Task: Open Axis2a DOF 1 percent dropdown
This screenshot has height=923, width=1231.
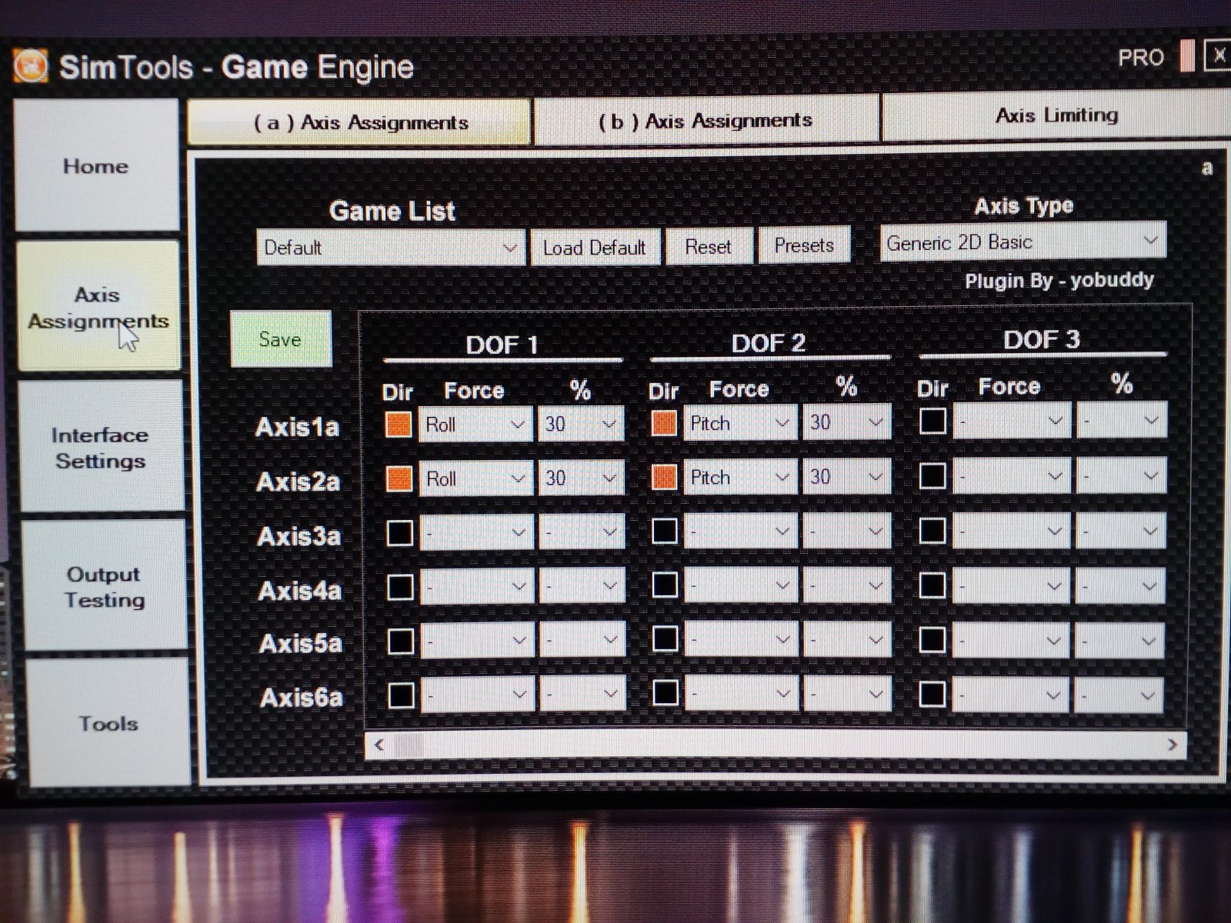Action: click(581, 478)
